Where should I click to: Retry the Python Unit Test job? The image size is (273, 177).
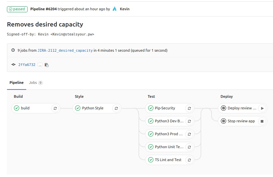point(189,147)
